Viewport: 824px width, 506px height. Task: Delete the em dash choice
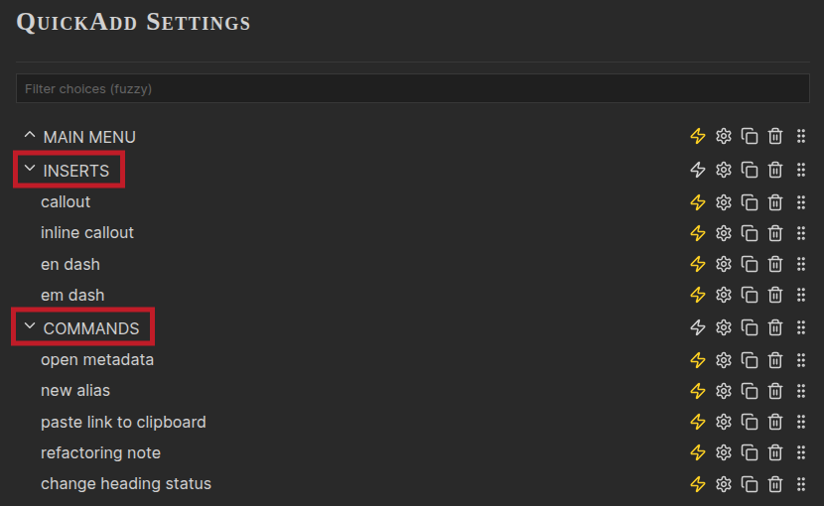pyautogui.click(x=775, y=296)
